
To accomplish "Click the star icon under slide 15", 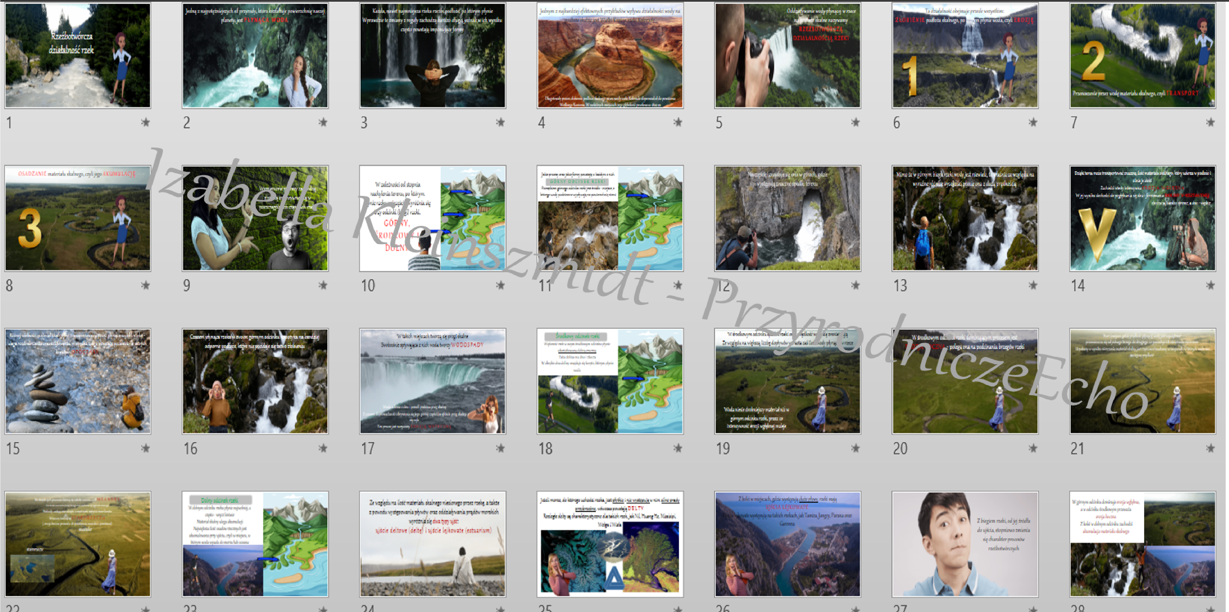I will (146, 448).
